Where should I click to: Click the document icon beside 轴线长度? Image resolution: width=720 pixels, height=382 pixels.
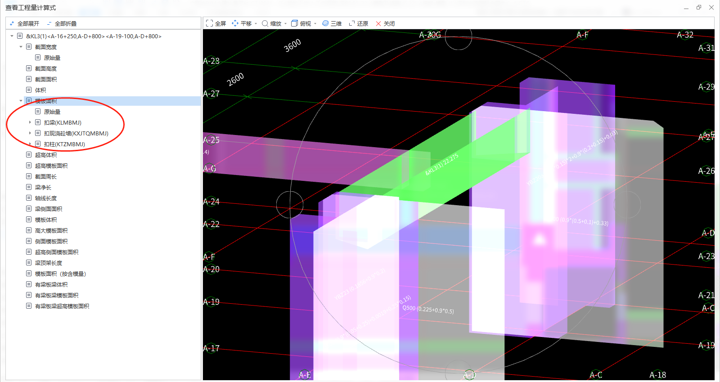coord(29,198)
